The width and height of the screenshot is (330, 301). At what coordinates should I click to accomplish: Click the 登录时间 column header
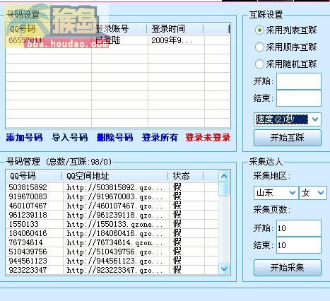[x=175, y=29]
